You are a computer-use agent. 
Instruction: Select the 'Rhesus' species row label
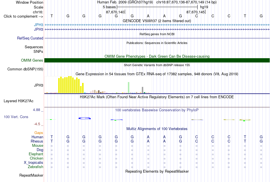[x=37, y=141]
